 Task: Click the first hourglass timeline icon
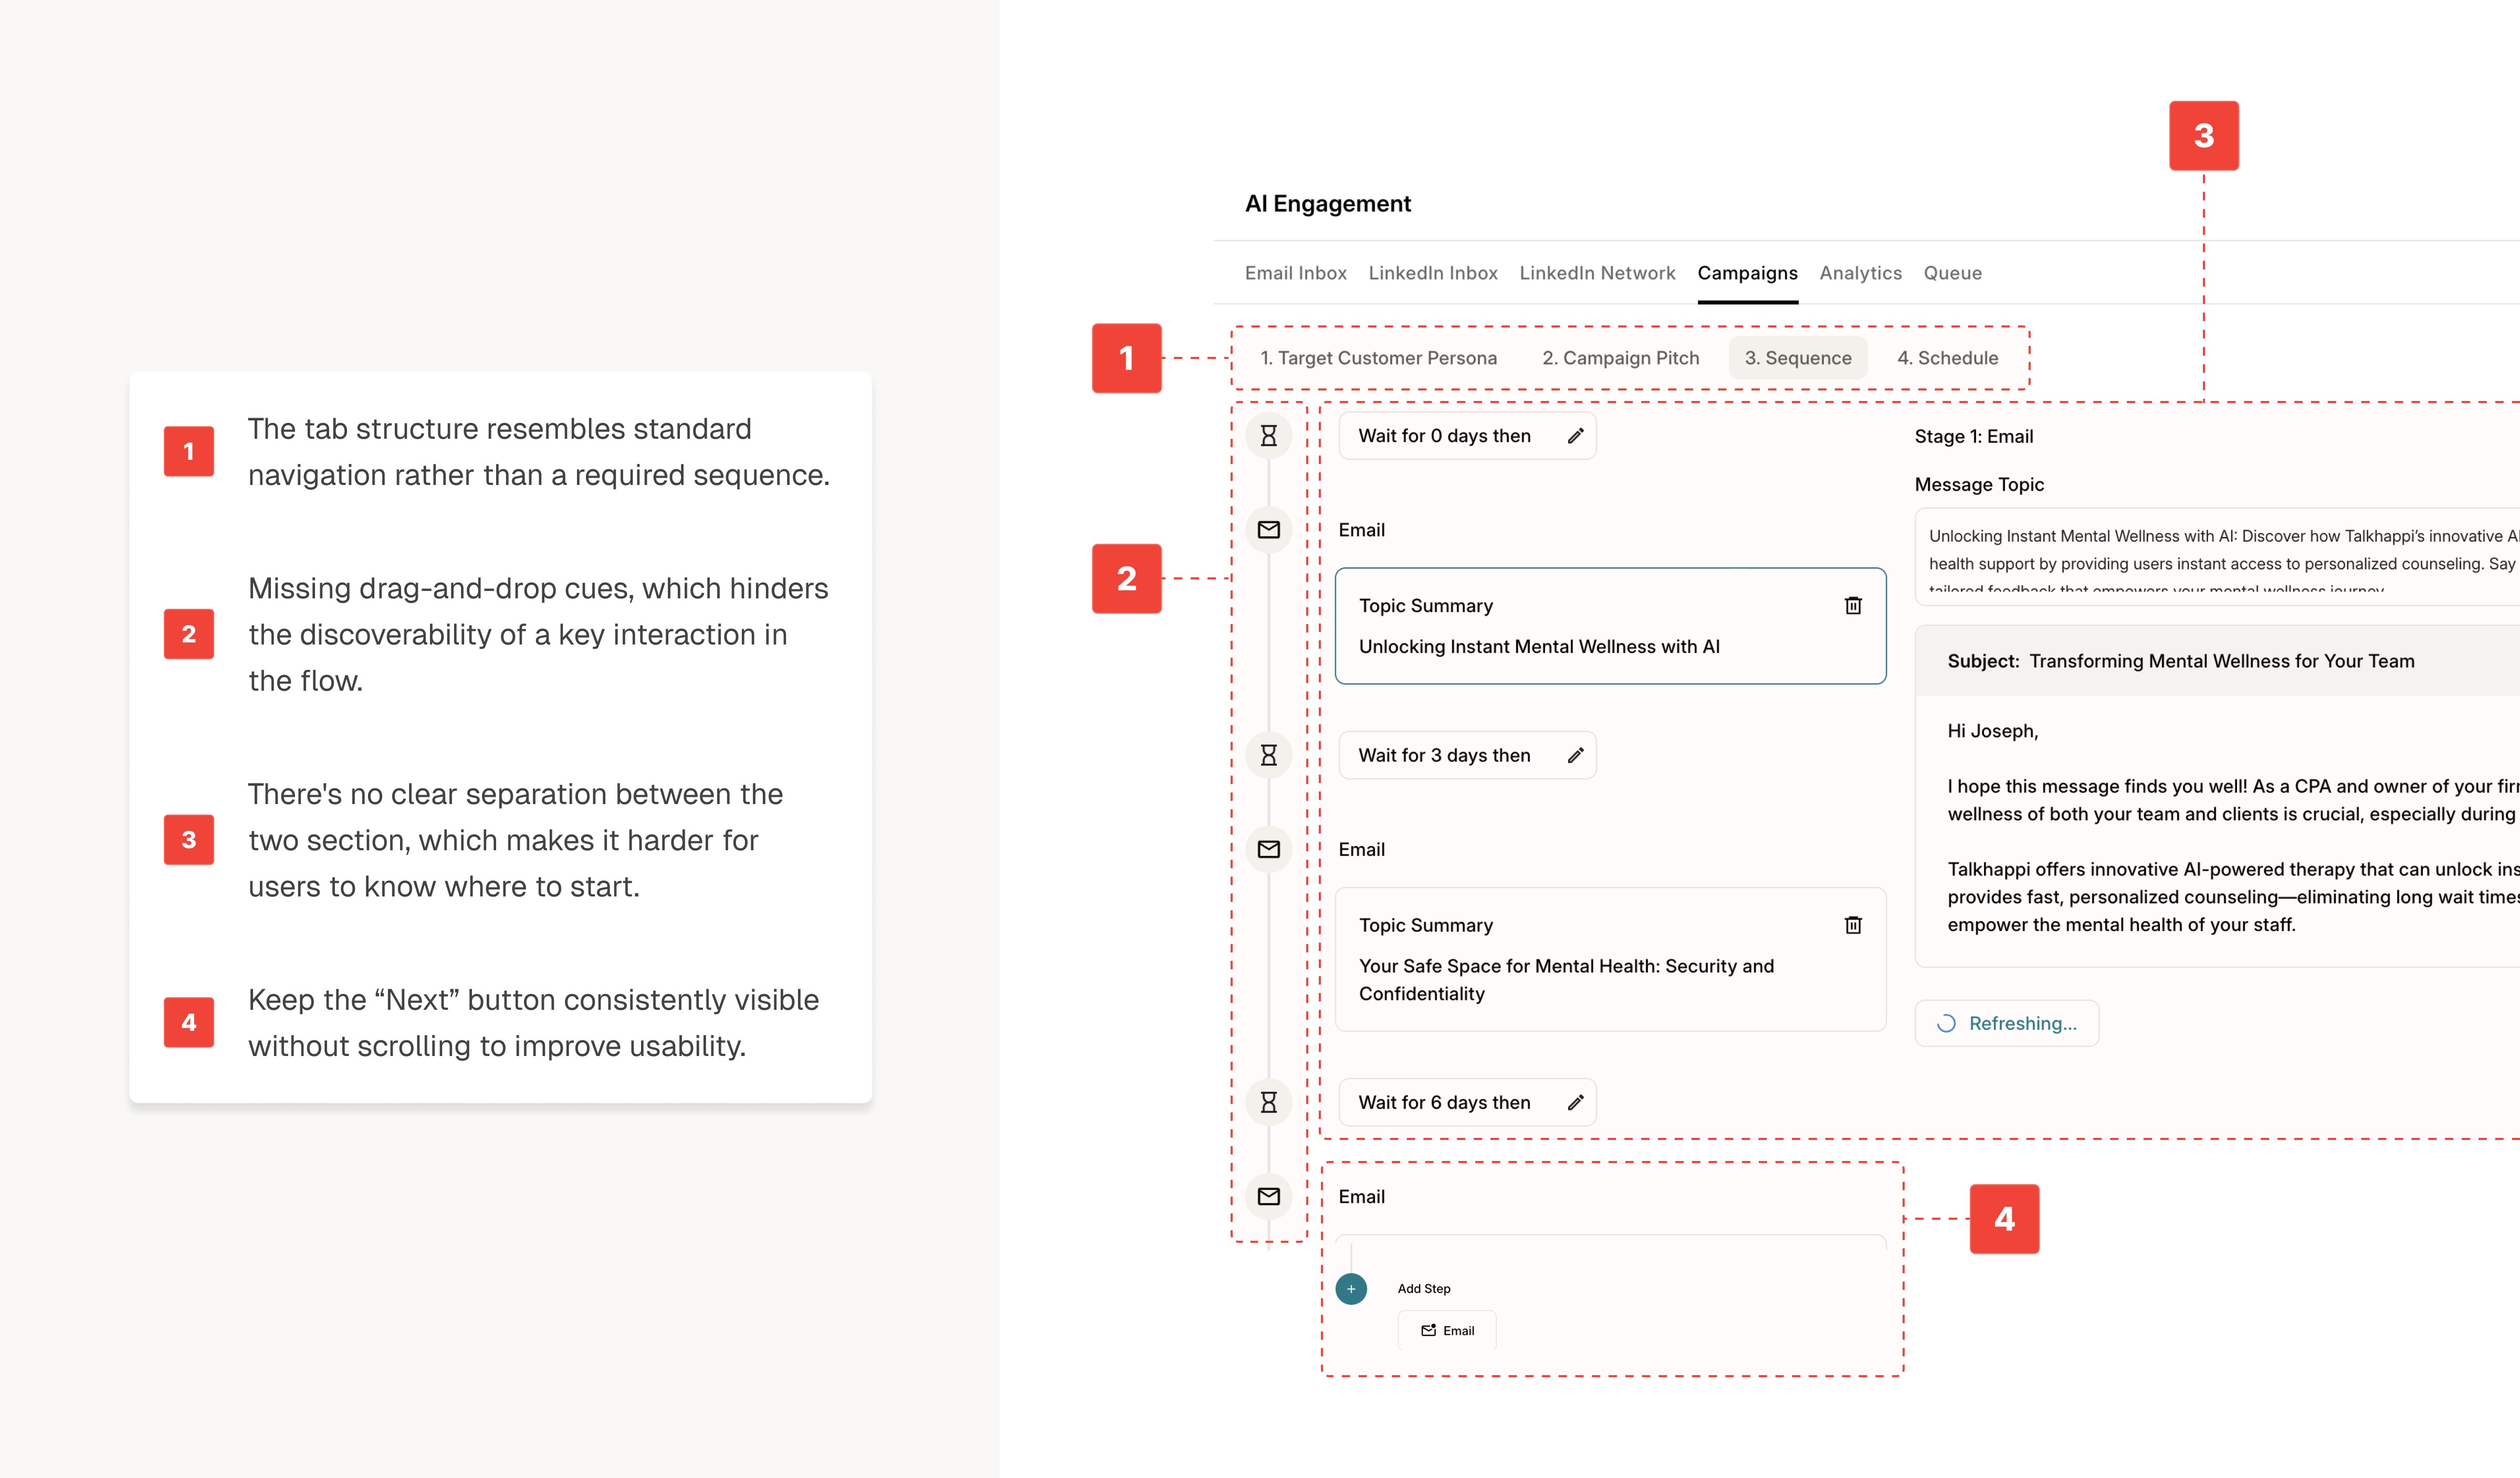[1268, 435]
